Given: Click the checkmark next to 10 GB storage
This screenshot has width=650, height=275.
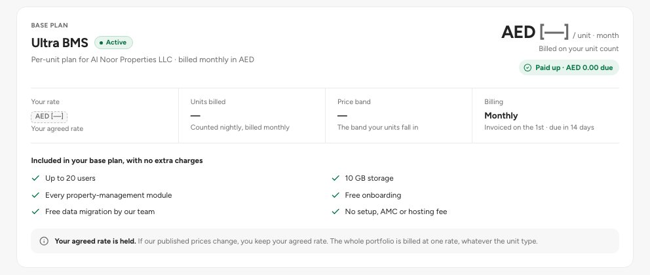Looking at the screenshot, I should pyautogui.click(x=335, y=179).
